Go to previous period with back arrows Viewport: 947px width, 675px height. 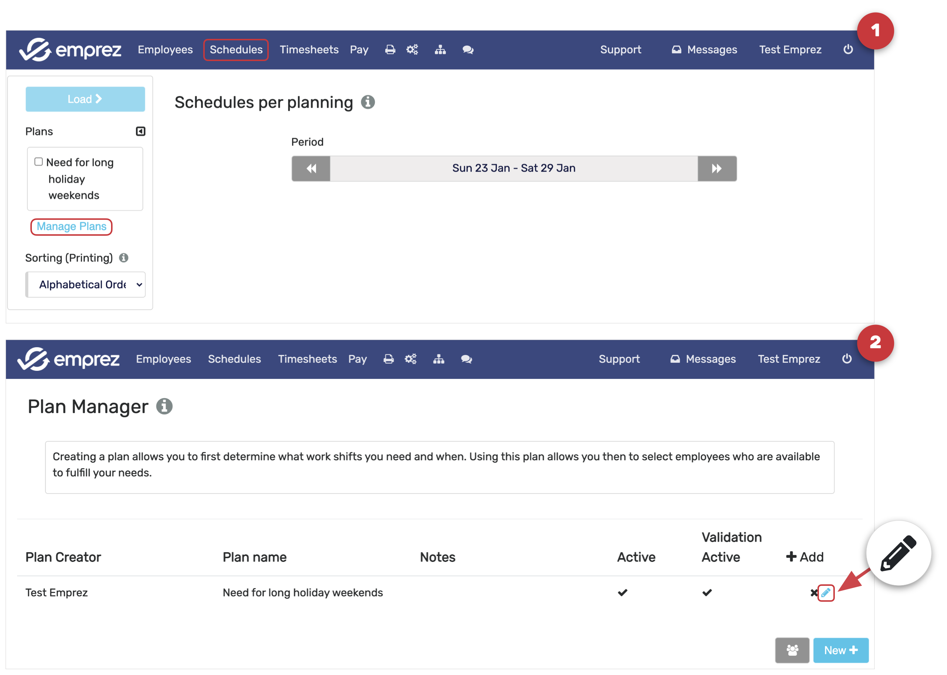pyautogui.click(x=311, y=168)
